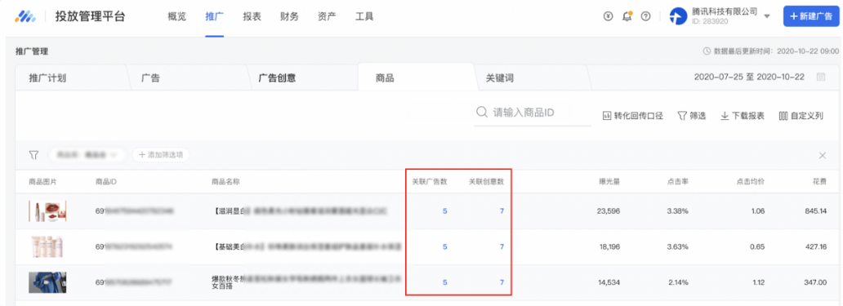Switch to the 商品 tab

click(385, 78)
